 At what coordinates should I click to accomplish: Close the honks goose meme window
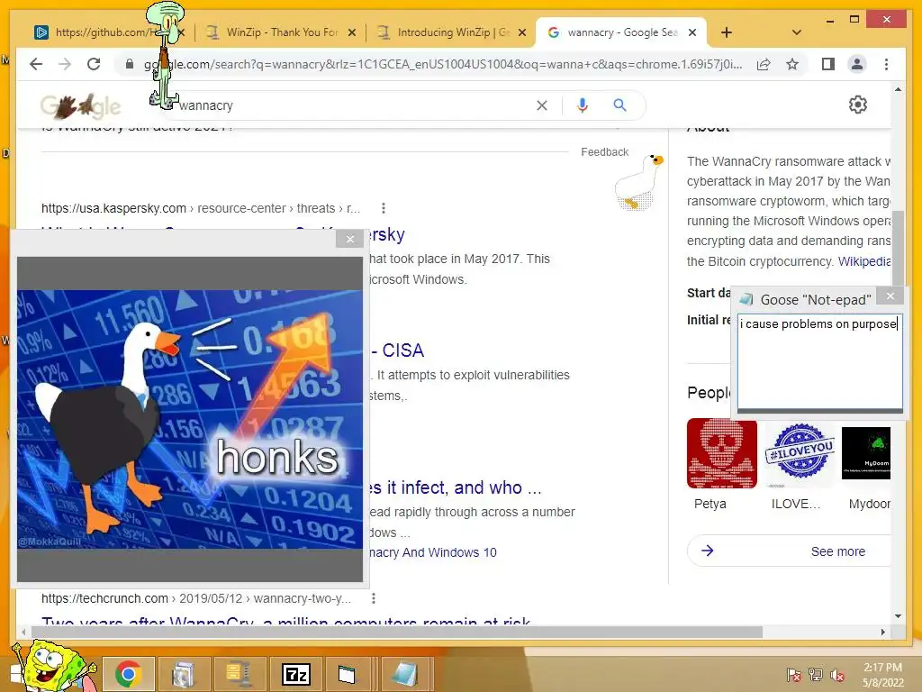(x=350, y=239)
